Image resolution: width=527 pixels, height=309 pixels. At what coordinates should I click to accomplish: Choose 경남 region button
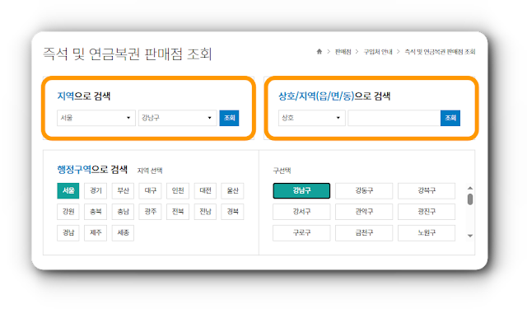(68, 232)
